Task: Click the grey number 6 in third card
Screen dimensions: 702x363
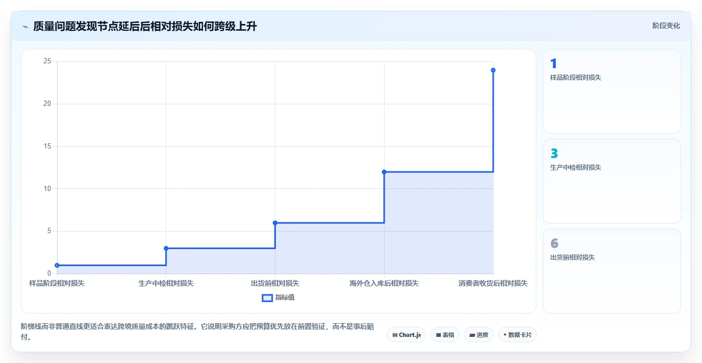Action: (554, 244)
